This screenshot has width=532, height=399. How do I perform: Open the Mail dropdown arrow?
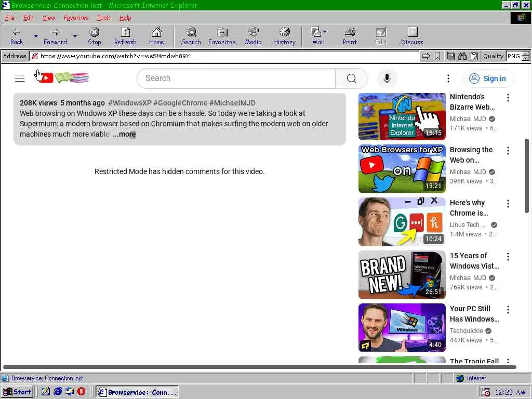325,32
